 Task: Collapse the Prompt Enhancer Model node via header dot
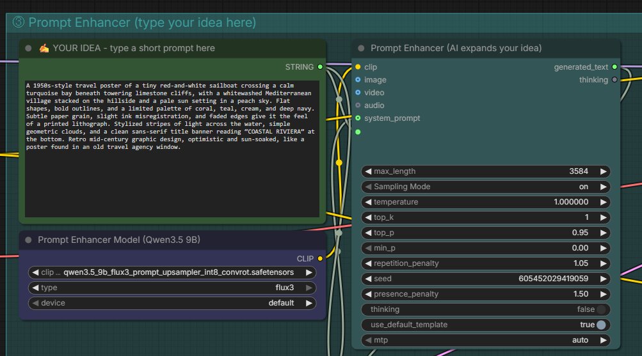tap(28, 240)
